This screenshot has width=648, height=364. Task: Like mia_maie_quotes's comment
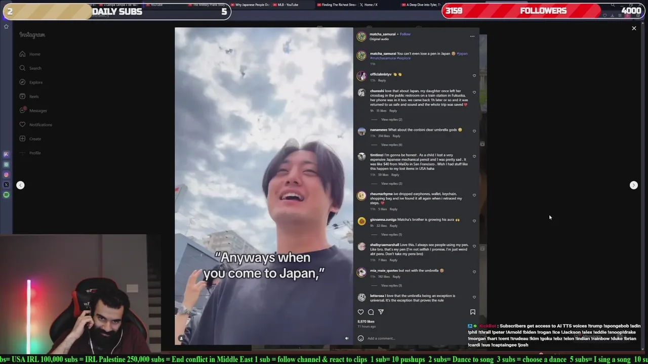pyautogui.click(x=474, y=272)
